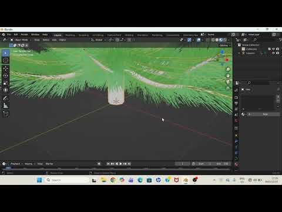Click the Start frame field in timeline
282x212 pixels.
pos(205,164)
